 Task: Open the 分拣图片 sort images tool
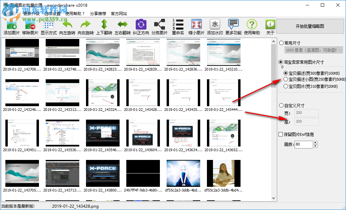point(160,27)
